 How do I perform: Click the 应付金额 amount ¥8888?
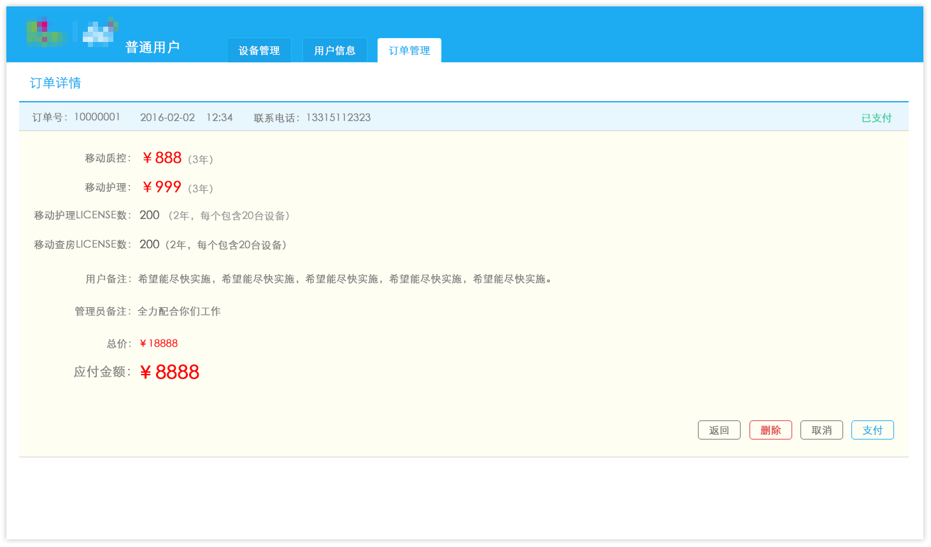pos(169,372)
